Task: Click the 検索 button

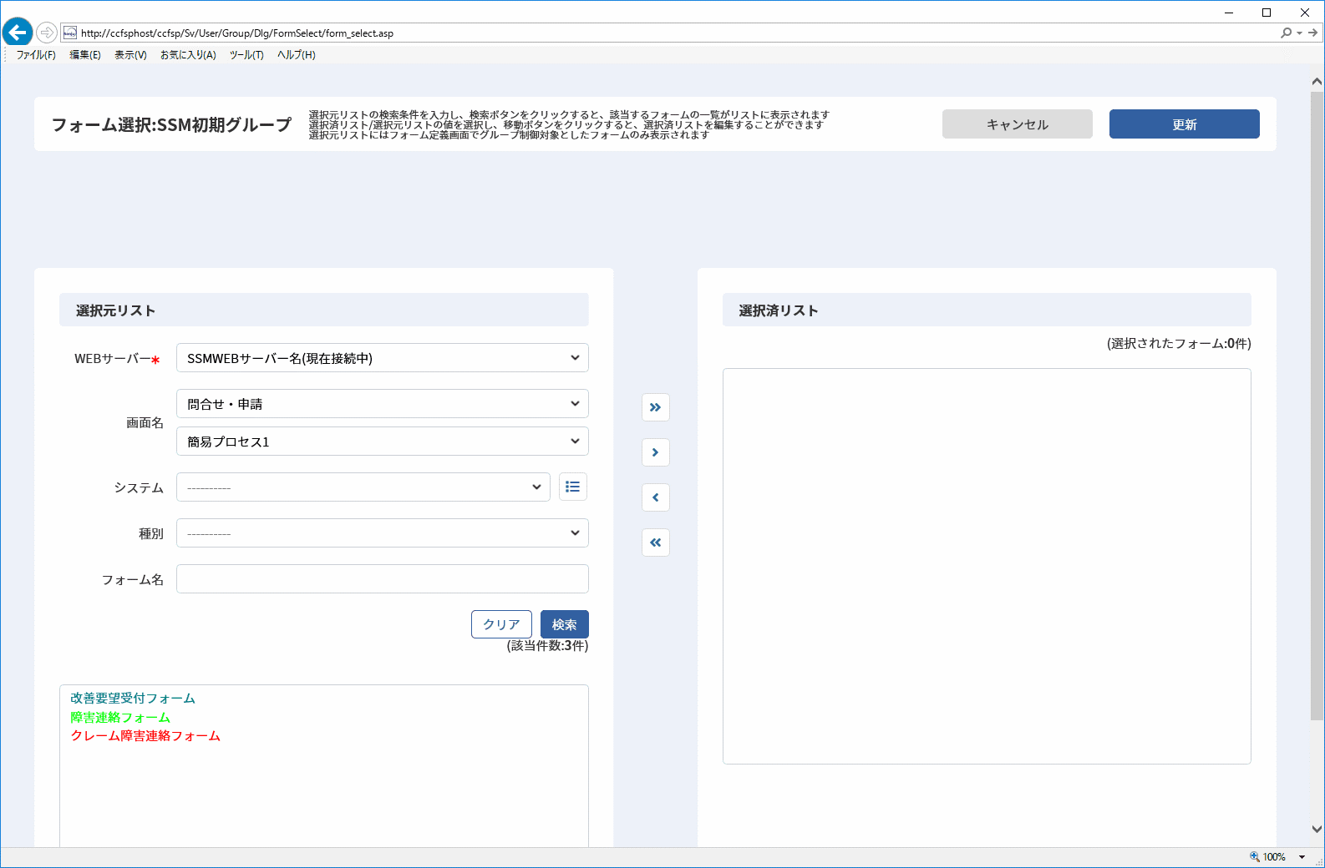Action: [565, 624]
